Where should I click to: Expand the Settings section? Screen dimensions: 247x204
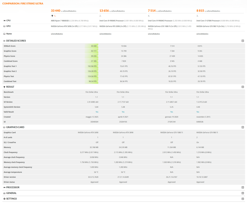tap(243, 199)
